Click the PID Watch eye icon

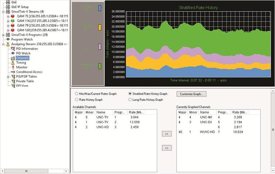(x=13, y=53)
